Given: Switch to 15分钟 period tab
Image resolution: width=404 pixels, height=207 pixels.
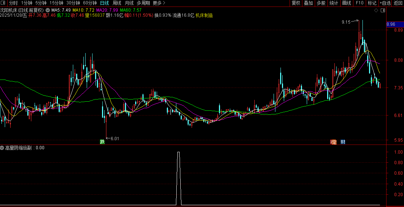Looking at the screenshot, I should [56, 3].
